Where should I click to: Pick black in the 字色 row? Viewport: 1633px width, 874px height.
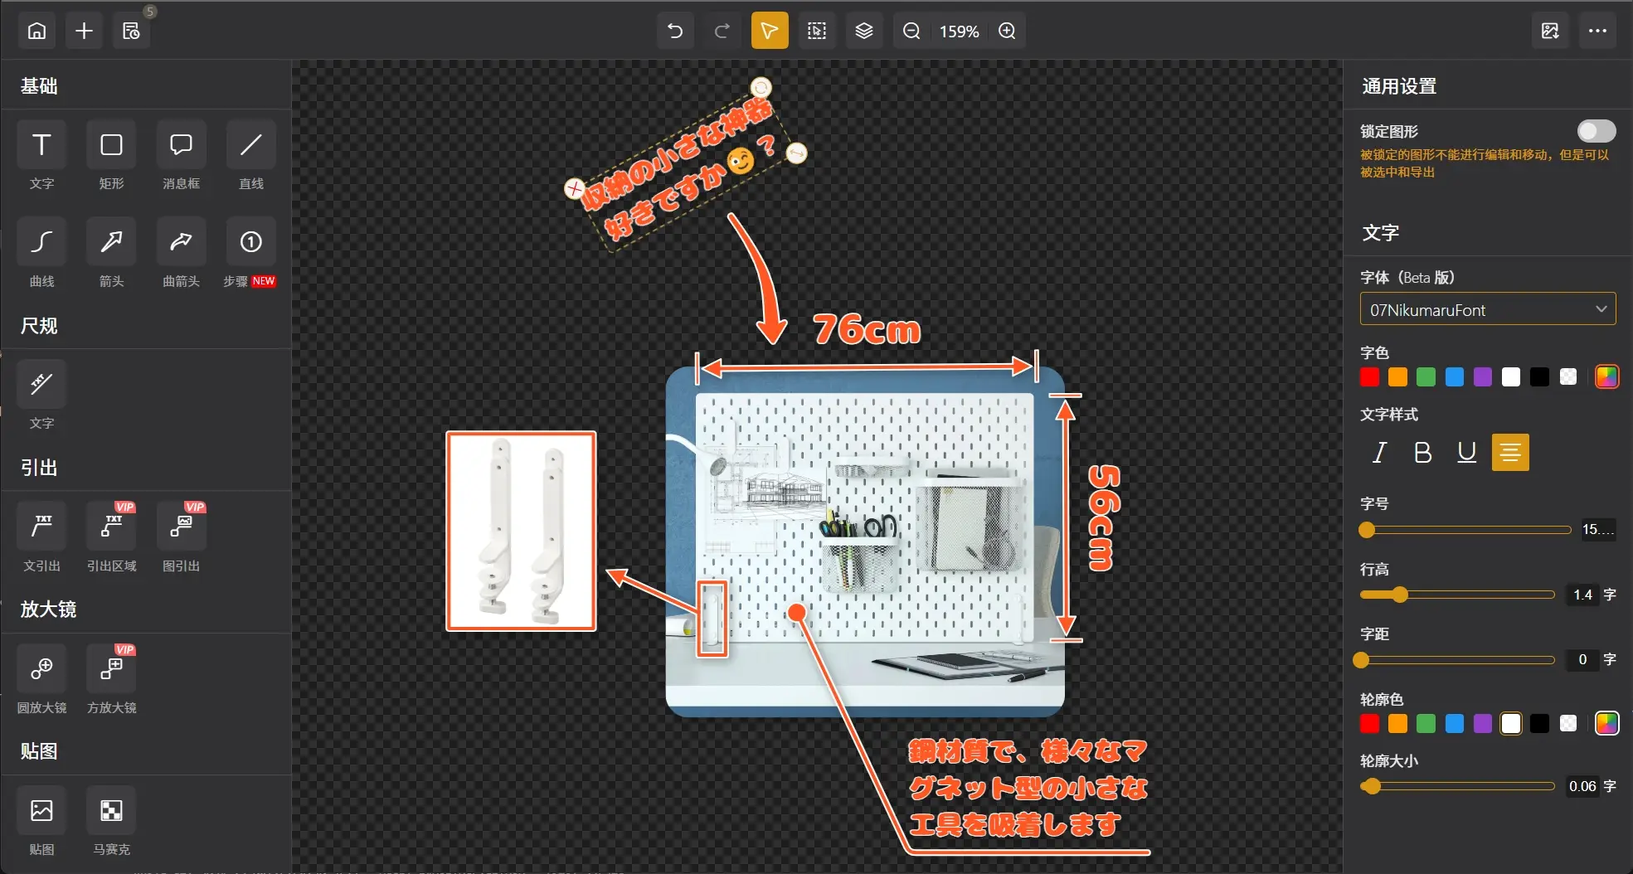coord(1539,377)
